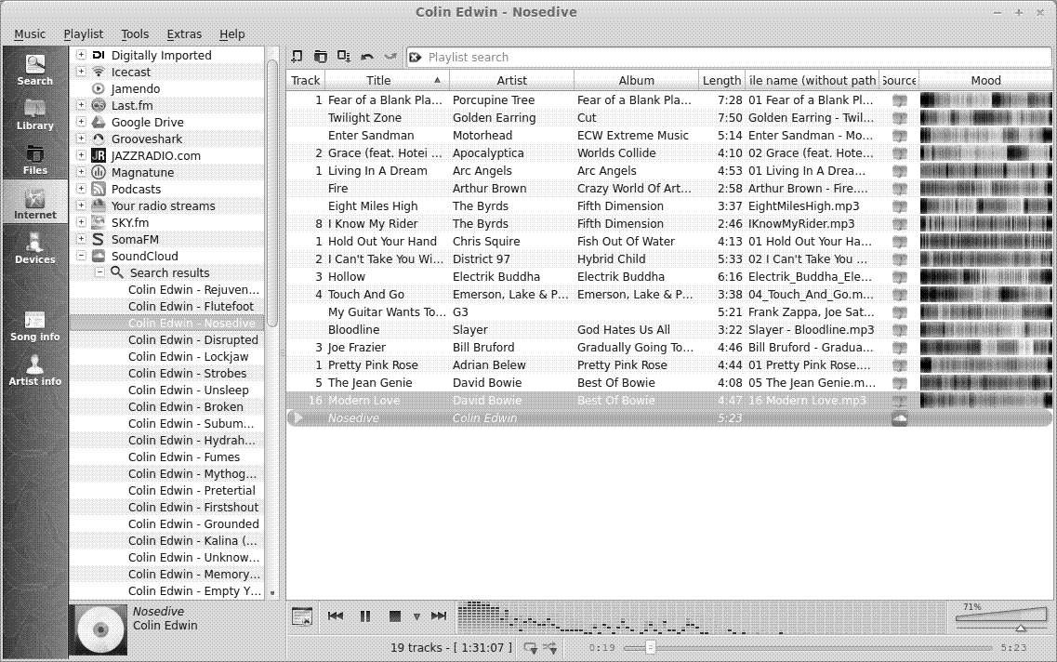1057x662 pixels.
Task: Focus the Playlist search field
Action: [x=728, y=58]
